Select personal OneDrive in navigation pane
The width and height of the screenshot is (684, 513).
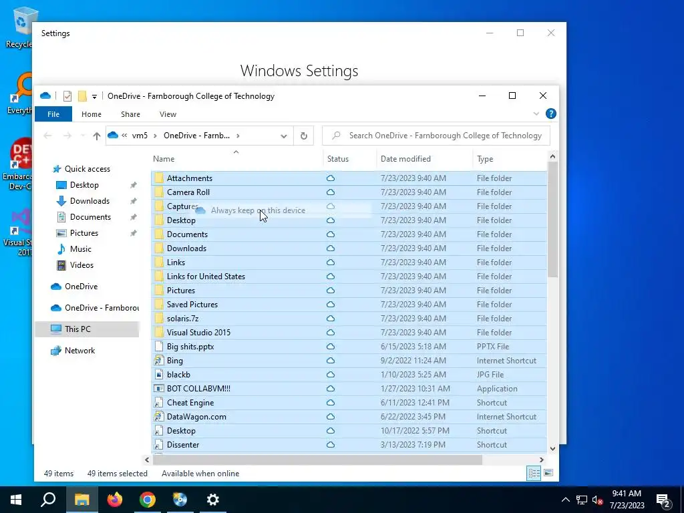[x=81, y=287]
